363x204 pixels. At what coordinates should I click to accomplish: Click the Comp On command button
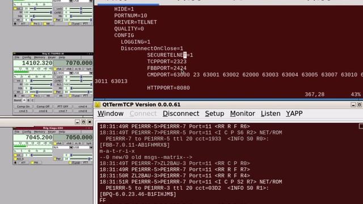click(x=23, y=107)
